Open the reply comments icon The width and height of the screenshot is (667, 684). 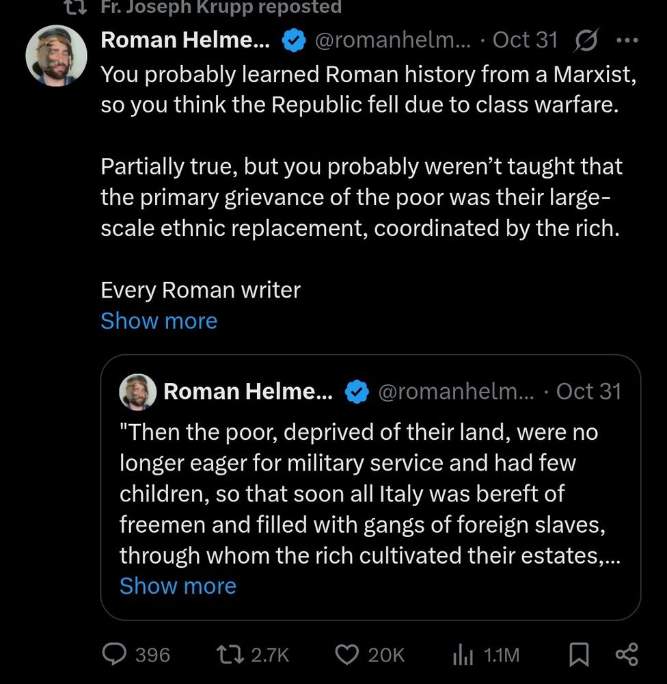click(x=114, y=655)
